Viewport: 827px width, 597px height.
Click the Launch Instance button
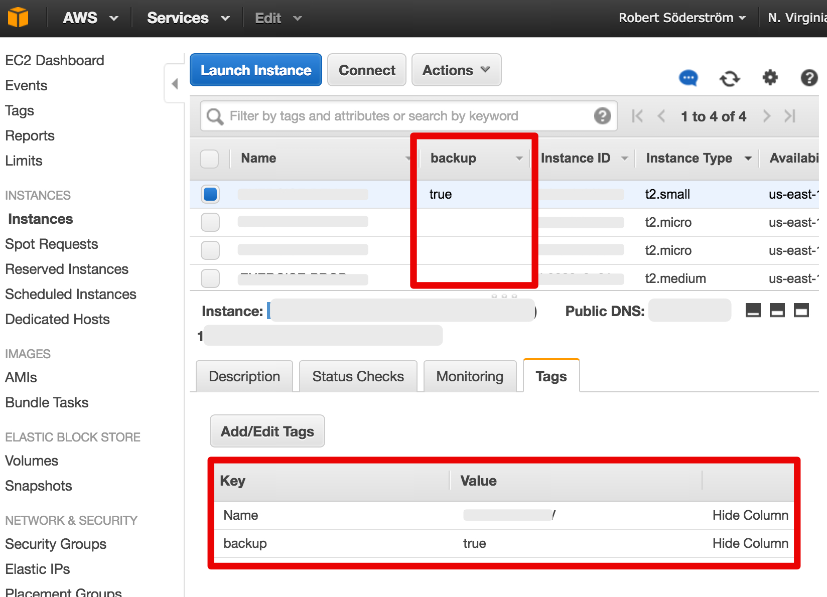coord(256,70)
